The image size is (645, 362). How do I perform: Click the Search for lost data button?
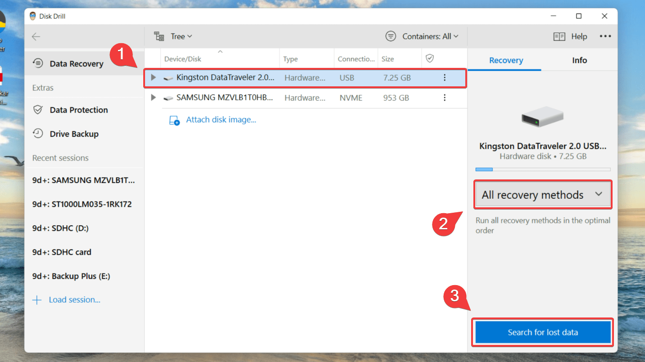pos(543,332)
